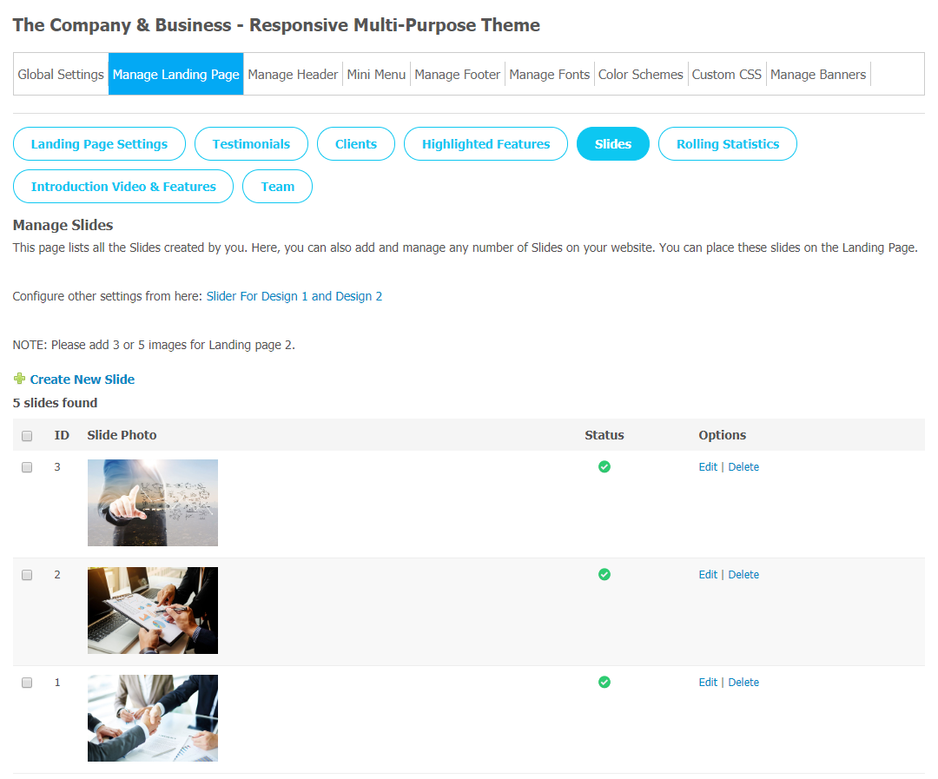The height and width of the screenshot is (779, 938).
Task: Open the Global Settings tab
Action: [x=61, y=75]
